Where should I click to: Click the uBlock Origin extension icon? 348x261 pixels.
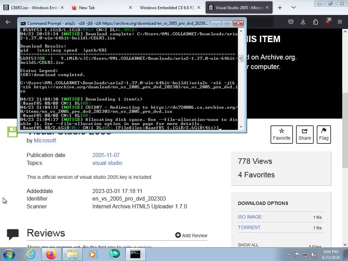[x=328, y=21]
